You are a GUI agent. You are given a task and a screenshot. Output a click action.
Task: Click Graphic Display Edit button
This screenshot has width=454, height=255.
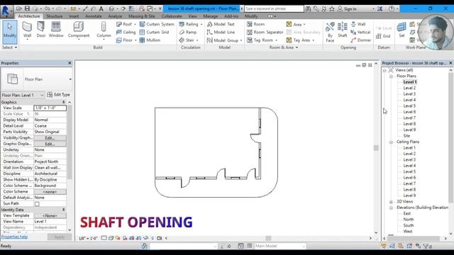[50, 144]
